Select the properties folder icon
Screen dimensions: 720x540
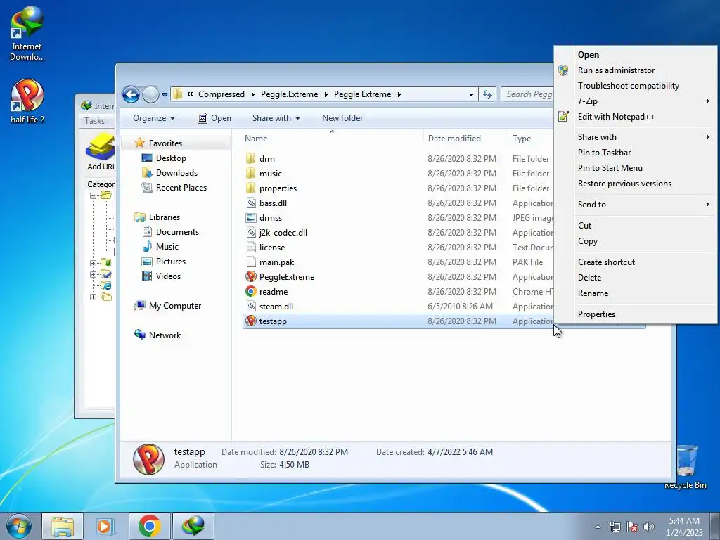[x=251, y=188]
